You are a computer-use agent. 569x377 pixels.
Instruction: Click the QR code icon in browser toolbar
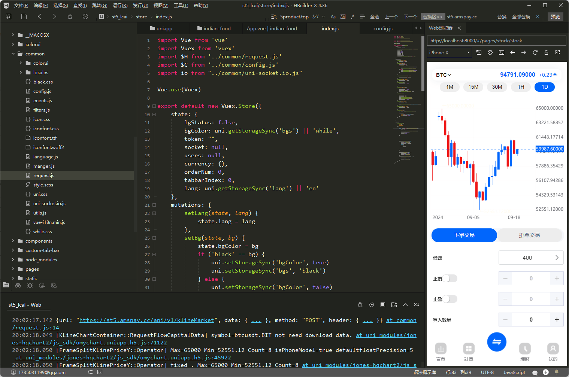click(x=557, y=52)
